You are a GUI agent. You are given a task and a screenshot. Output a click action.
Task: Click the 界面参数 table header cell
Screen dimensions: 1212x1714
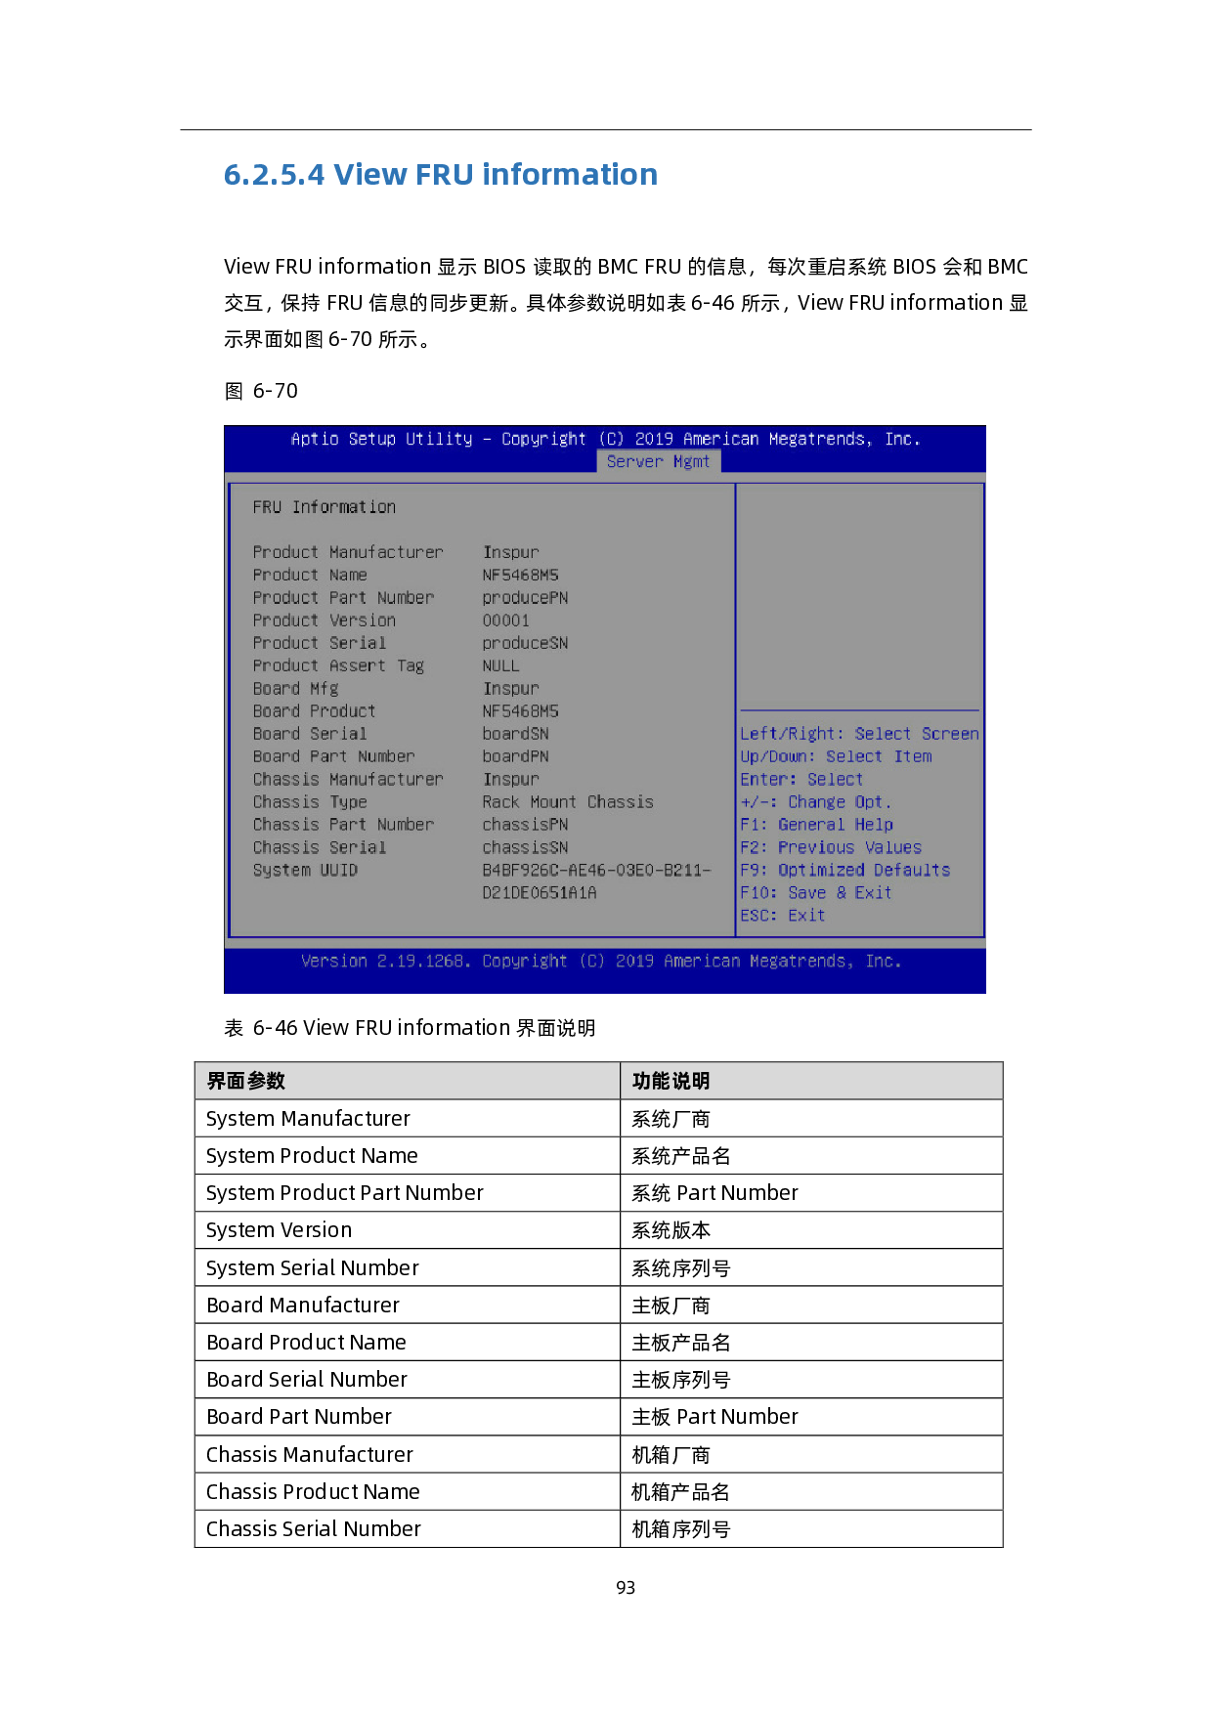(408, 1081)
